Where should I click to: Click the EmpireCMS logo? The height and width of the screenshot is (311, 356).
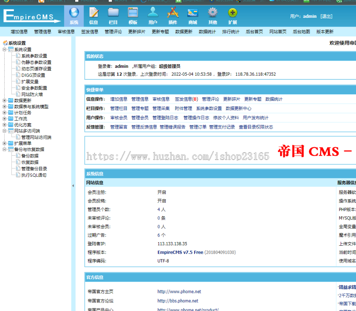[32, 16]
